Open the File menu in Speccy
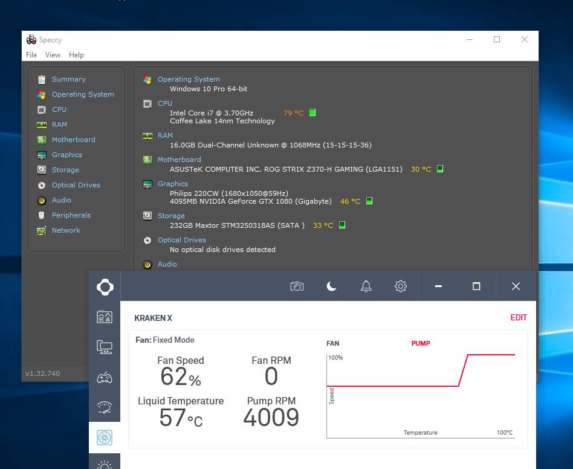Screen dimensions: 573x469 tap(31, 55)
